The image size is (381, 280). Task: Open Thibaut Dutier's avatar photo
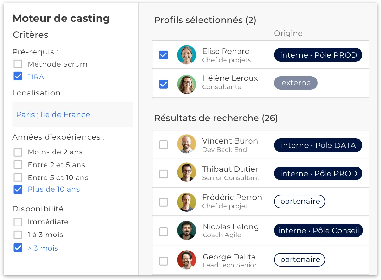coord(187,172)
